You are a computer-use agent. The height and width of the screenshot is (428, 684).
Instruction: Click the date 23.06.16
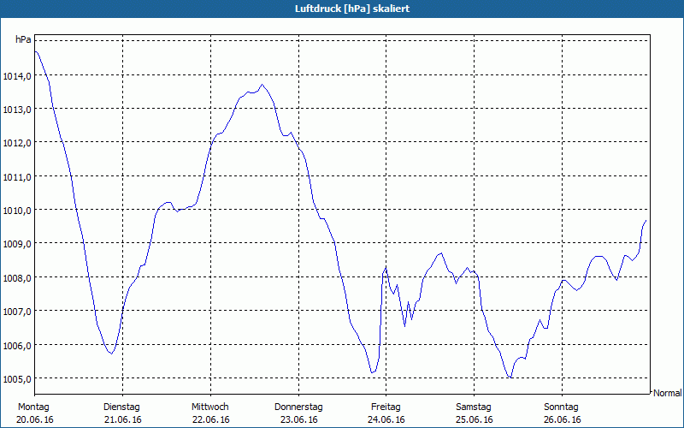298,419
